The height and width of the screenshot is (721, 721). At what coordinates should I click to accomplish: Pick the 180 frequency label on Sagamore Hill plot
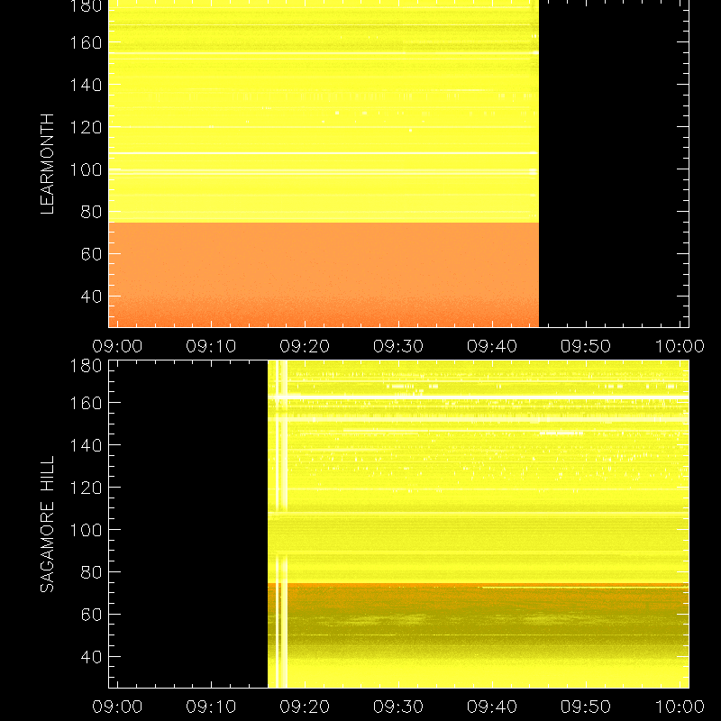coord(86,366)
